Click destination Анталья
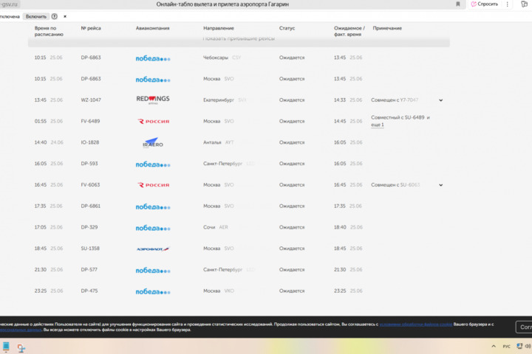The height and width of the screenshot is (354, 532). coord(212,142)
